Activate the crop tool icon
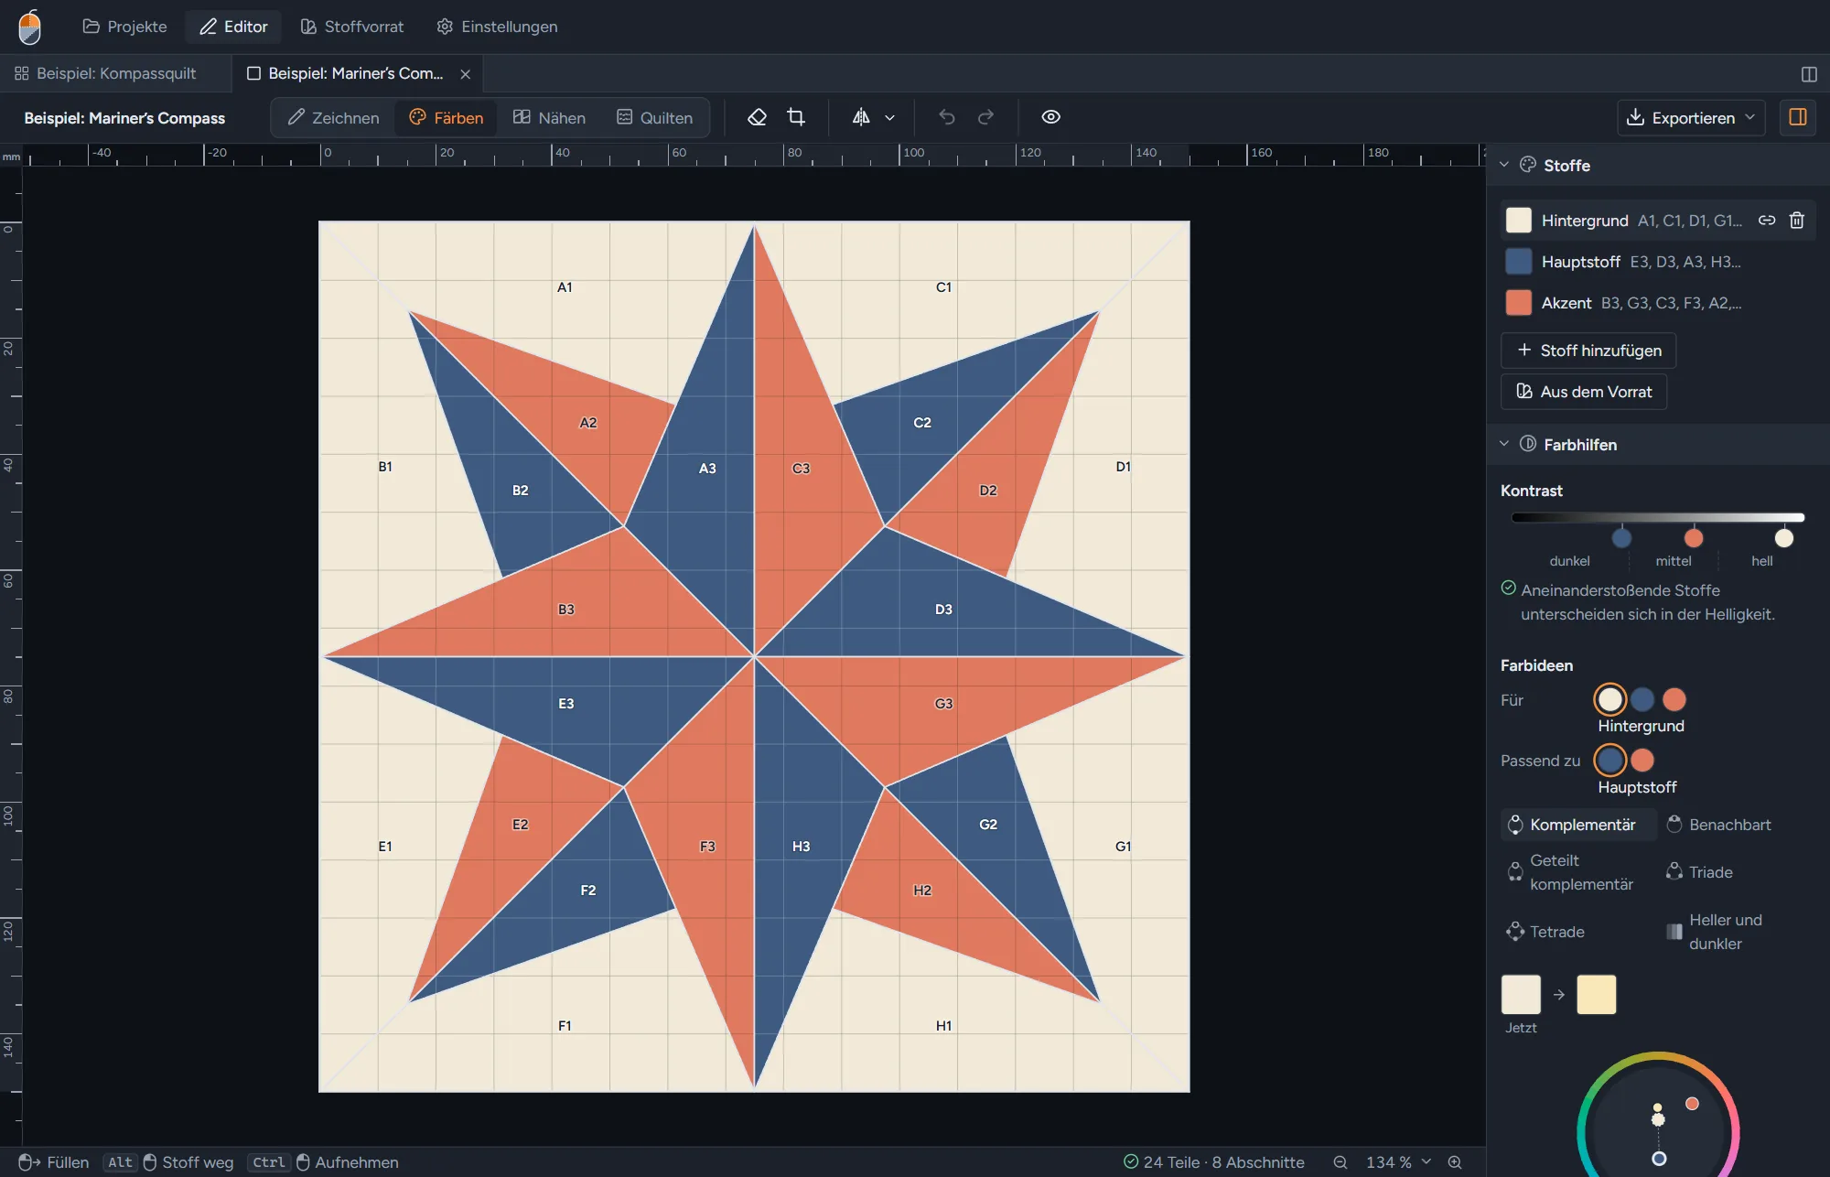 (796, 117)
